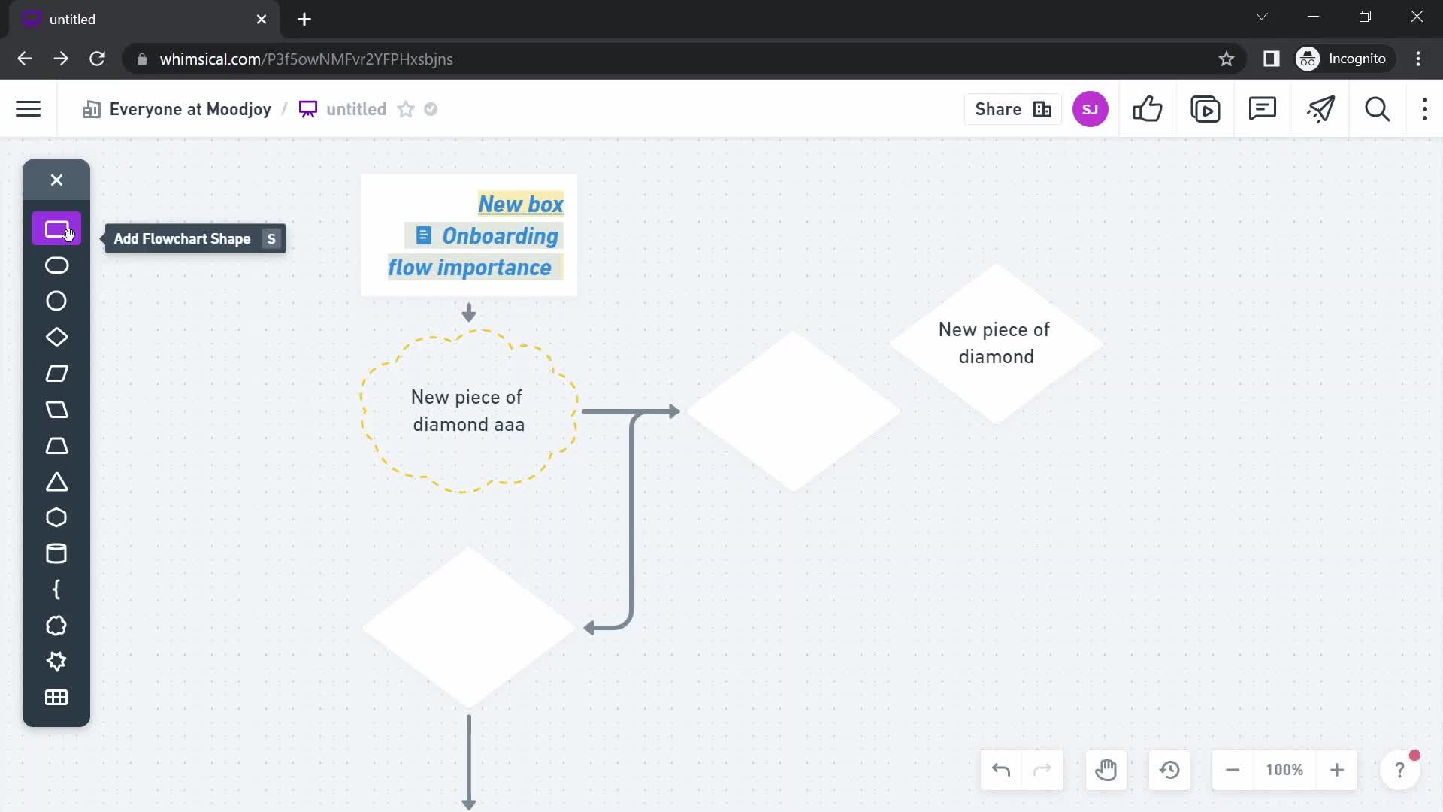Click the 100% zoom level indicator
Viewport: 1443px width, 812px height.
(x=1284, y=771)
